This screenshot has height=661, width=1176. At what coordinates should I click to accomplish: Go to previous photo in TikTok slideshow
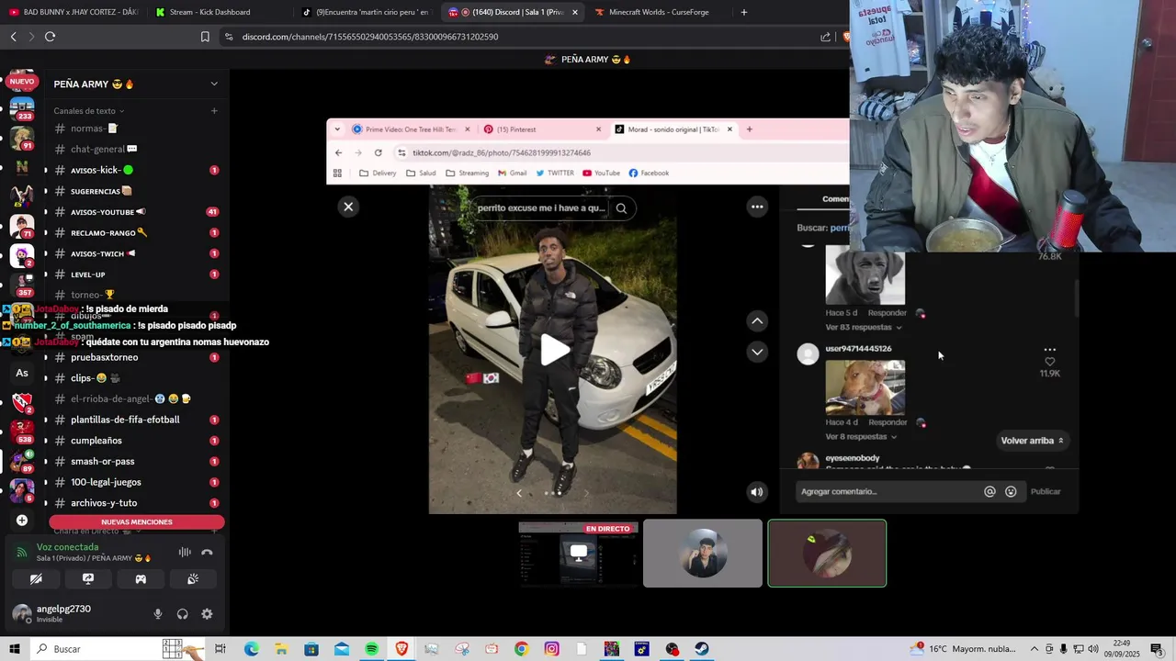519,493
